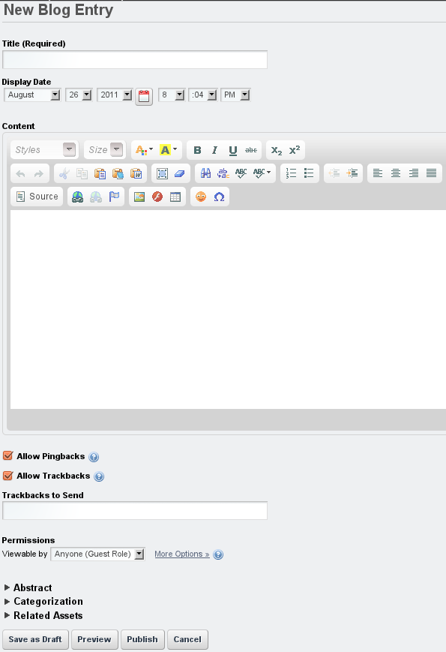The image size is (446, 652).
Task: Align text left
Action: (378, 173)
